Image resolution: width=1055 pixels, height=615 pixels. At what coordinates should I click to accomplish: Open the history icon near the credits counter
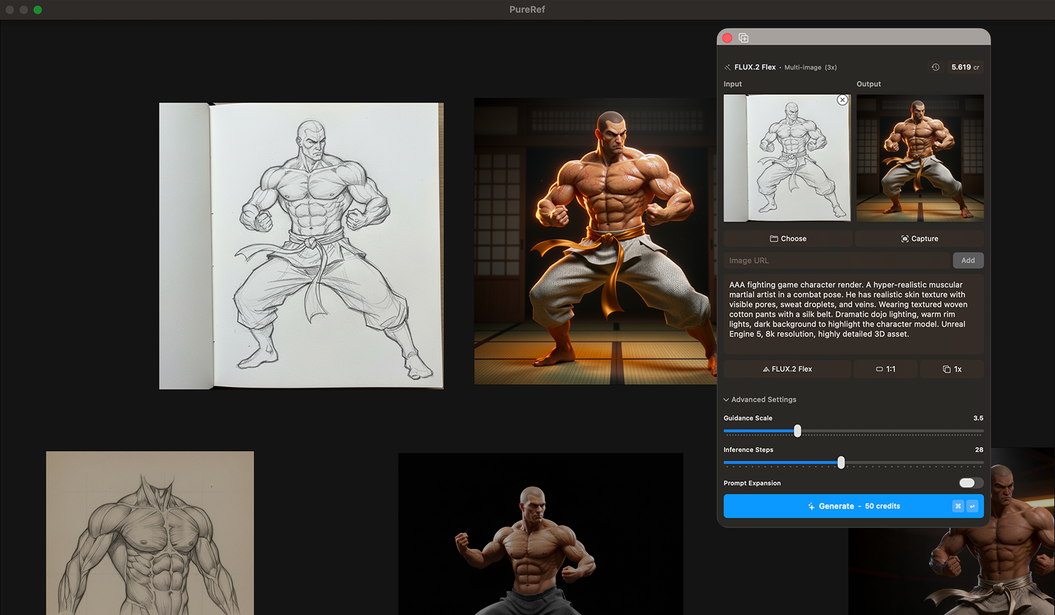pos(935,67)
